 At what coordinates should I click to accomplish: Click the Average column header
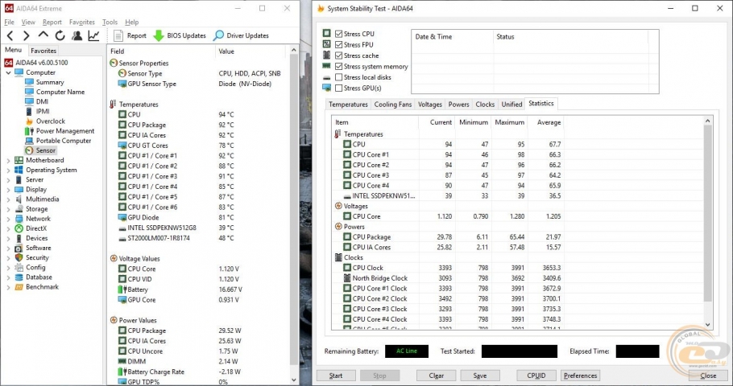click(x=545, y=122)
